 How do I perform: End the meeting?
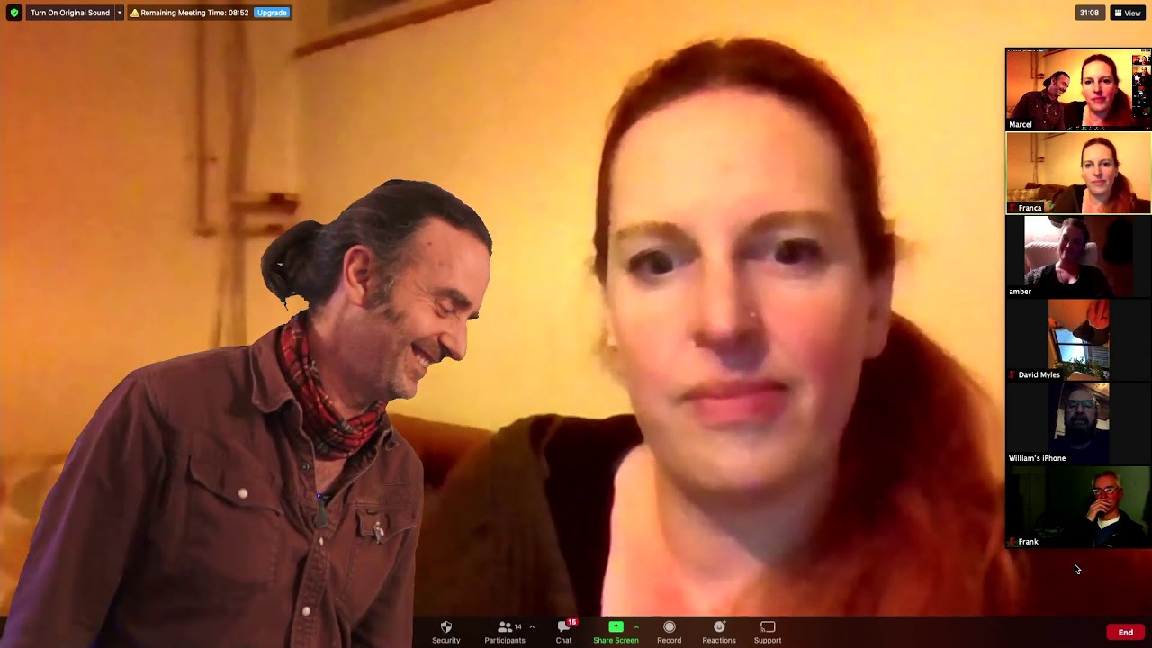coord(1125,632)
